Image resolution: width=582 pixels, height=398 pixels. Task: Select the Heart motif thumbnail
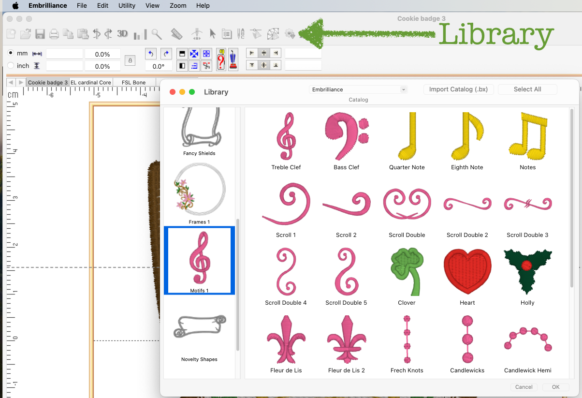(x=467, y=273)
